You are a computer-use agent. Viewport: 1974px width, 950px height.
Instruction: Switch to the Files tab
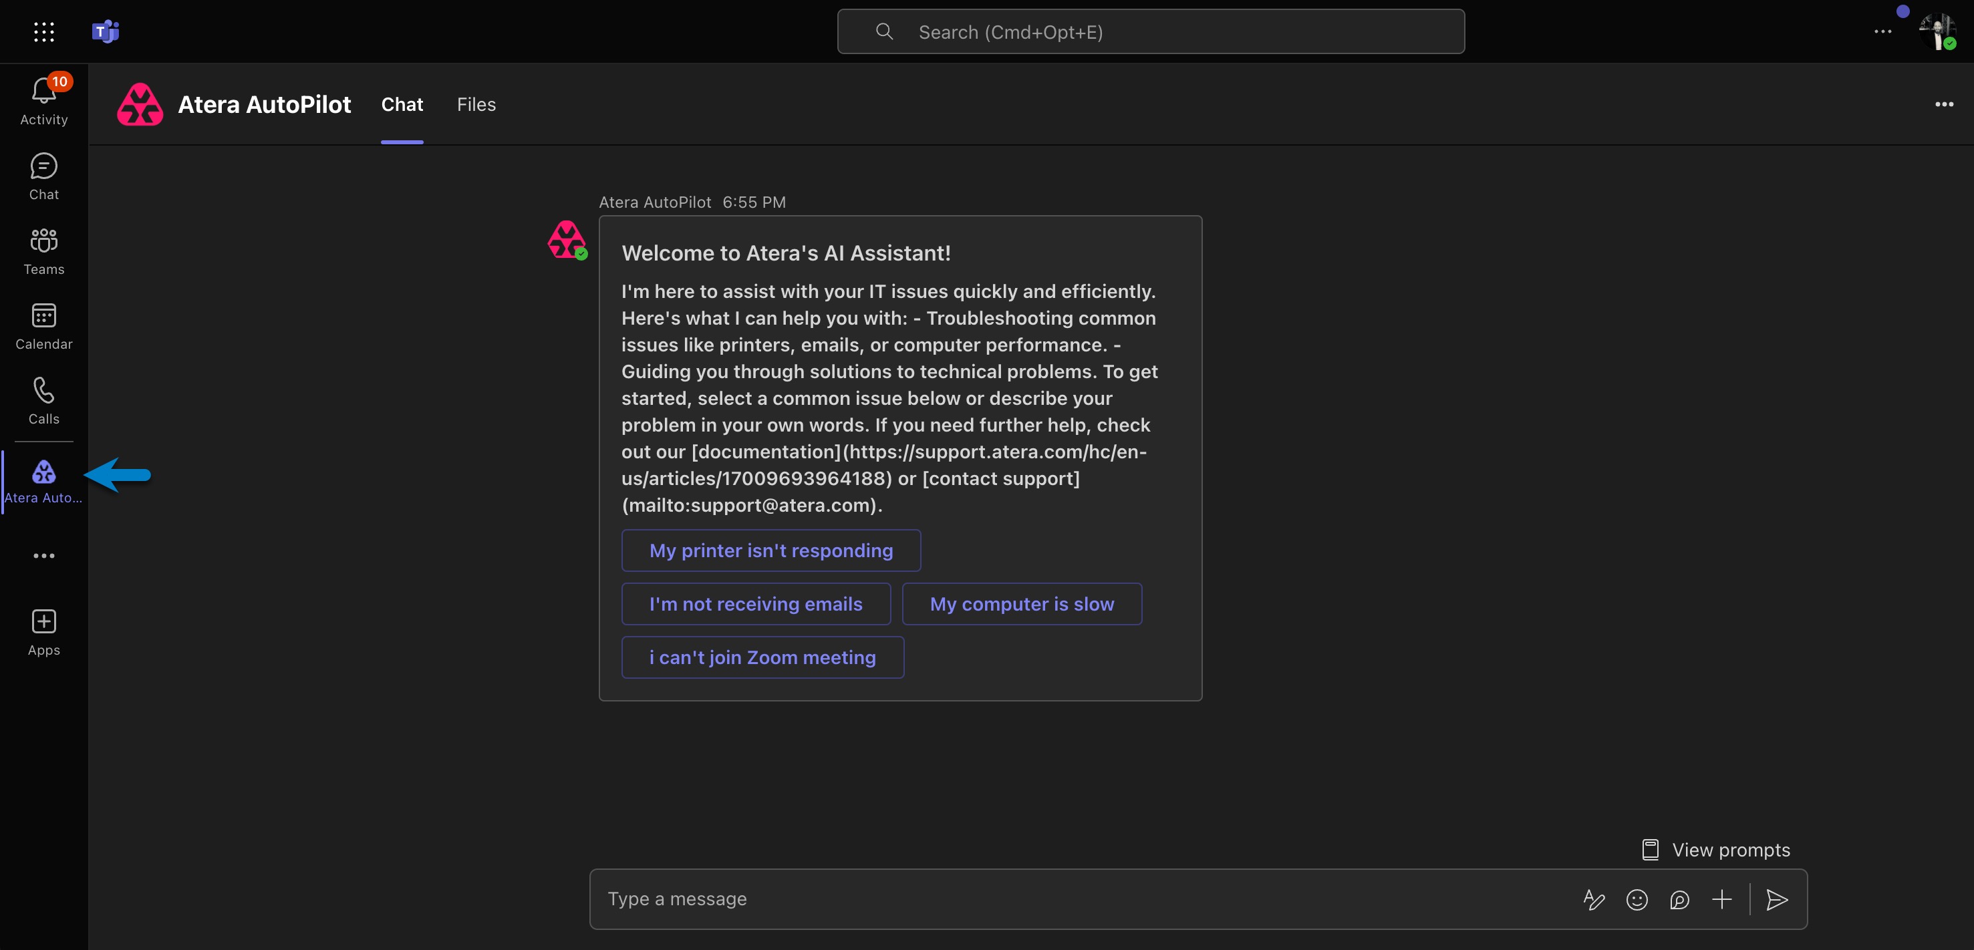pyautogui.click(x=476, y=104)
